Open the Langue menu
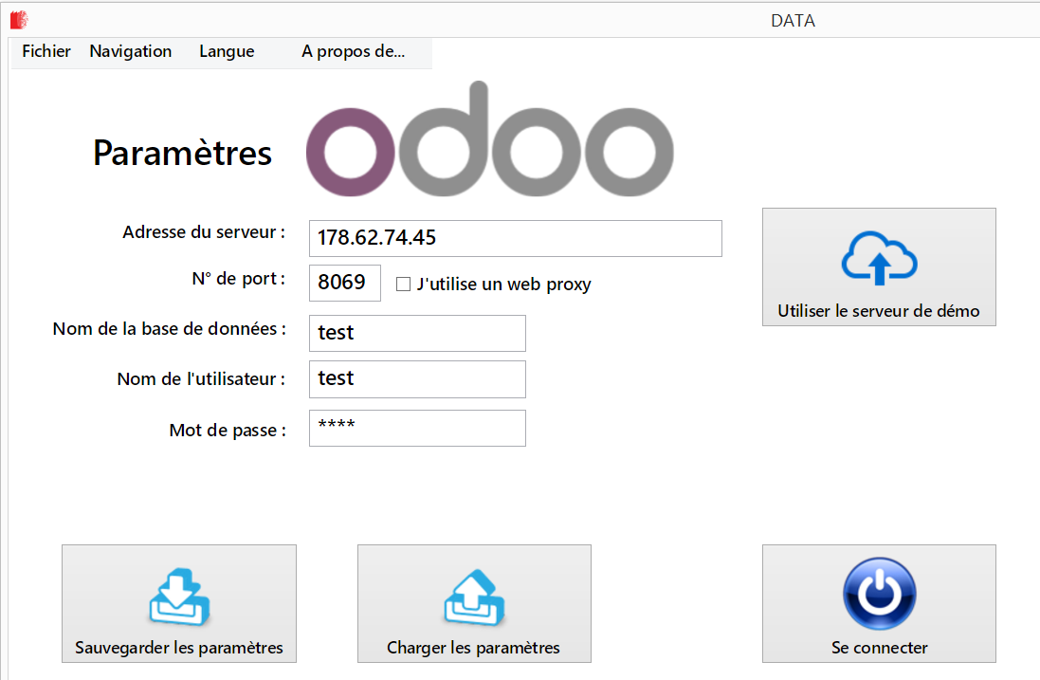The image size is (1040, 680). pyautogui.click(x=227, y=52)
